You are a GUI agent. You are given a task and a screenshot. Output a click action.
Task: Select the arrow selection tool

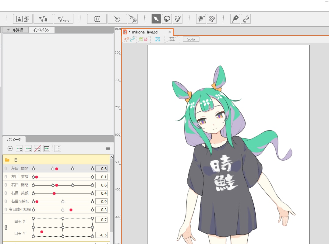coord(156,19)
